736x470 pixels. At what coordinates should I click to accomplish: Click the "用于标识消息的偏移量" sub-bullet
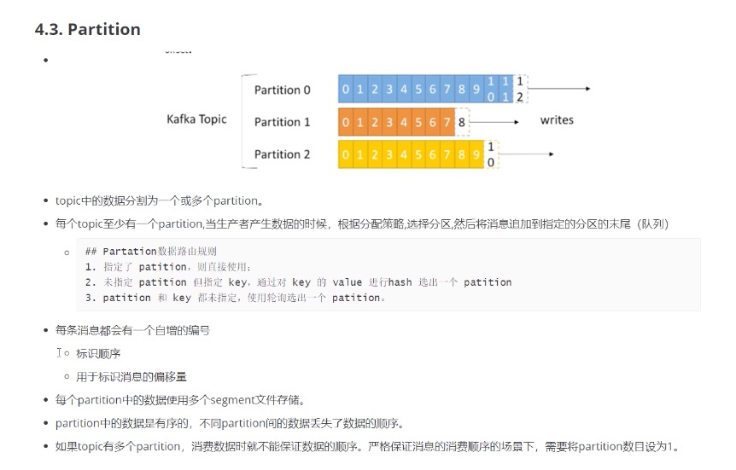[x=131, y=376]
